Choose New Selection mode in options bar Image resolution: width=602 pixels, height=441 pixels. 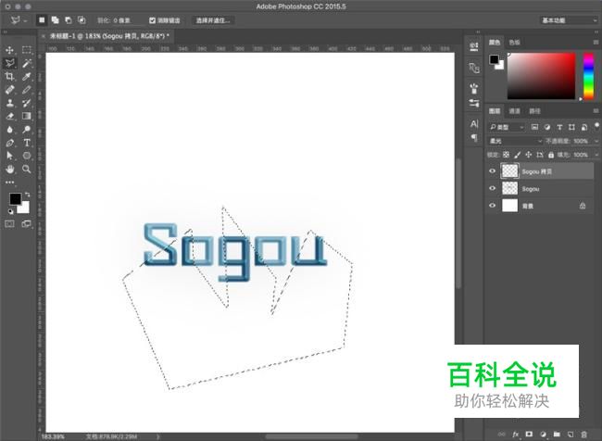[42, 20]
